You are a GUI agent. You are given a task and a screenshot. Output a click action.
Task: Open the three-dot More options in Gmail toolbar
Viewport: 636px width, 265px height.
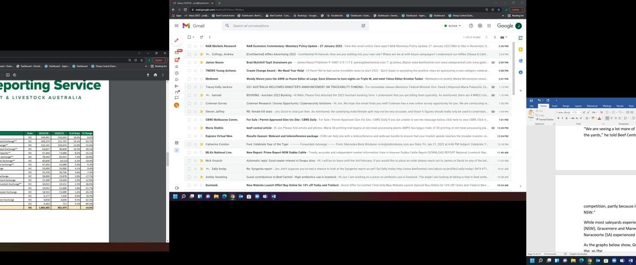coord(209,37)
